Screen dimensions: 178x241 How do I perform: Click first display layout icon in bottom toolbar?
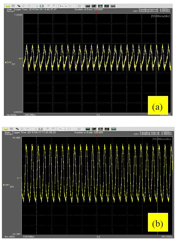88,129
